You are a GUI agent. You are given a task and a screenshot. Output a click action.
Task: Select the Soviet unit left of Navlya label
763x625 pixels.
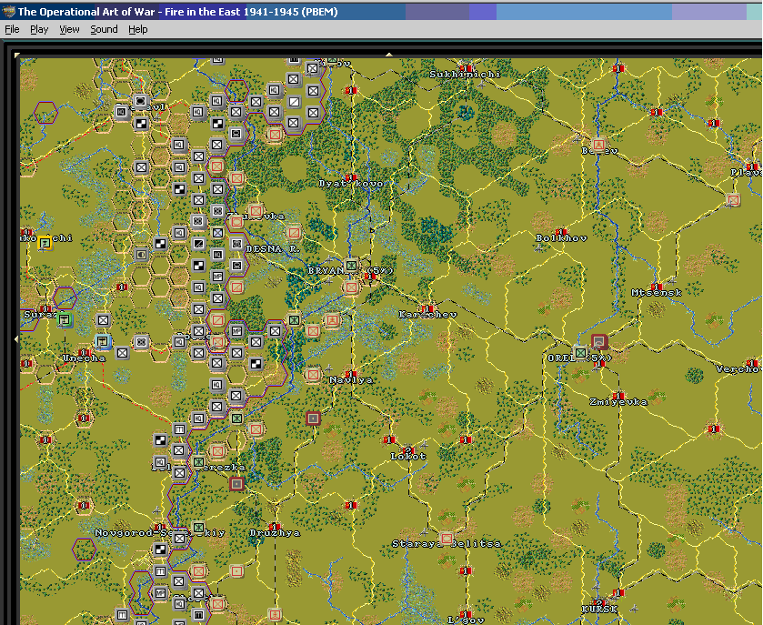pyautogui.click(x=313, y=375)
